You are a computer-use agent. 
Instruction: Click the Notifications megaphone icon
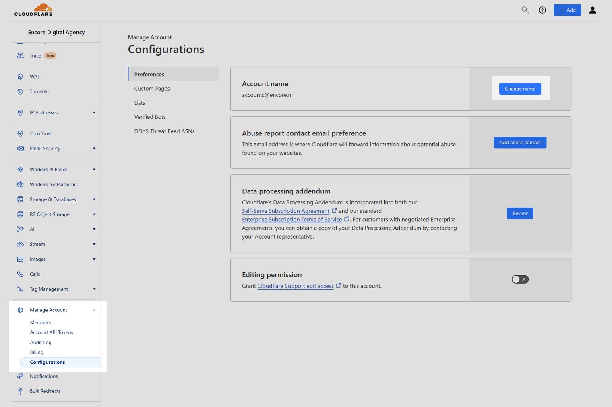pos(20,376)
